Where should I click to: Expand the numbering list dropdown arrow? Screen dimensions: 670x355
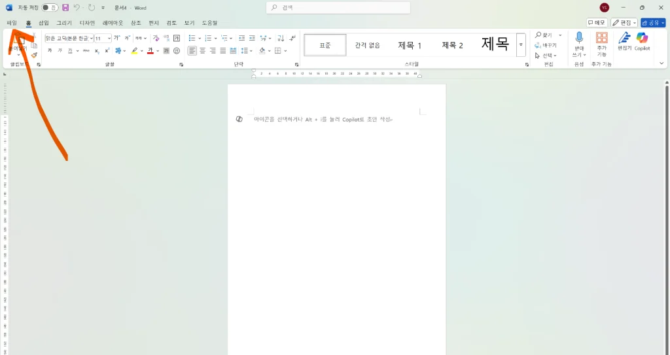tap(215, 39)
